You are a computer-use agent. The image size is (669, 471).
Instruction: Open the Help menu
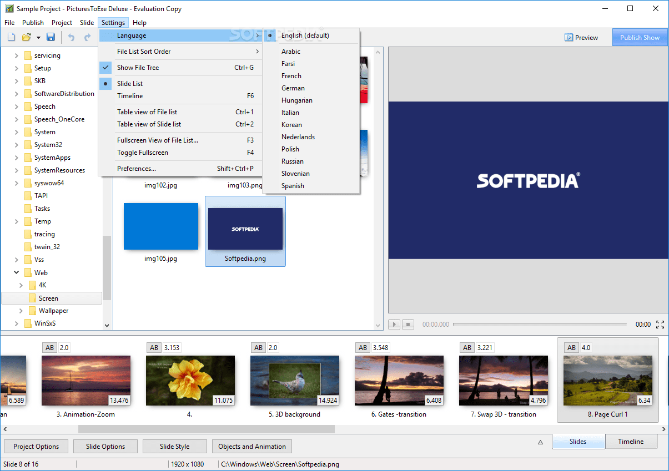tap(139, 23)
